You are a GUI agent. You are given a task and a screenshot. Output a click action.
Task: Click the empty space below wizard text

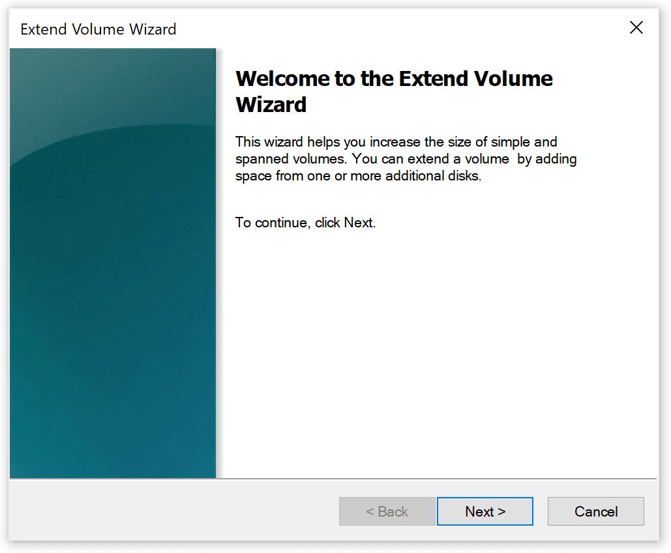[443, 358]
